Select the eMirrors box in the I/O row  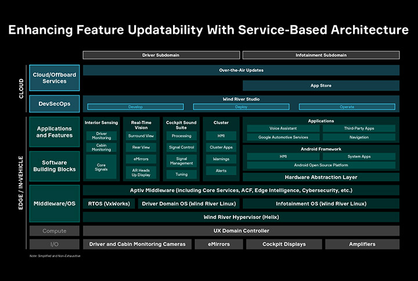click(x=219, y=244)
